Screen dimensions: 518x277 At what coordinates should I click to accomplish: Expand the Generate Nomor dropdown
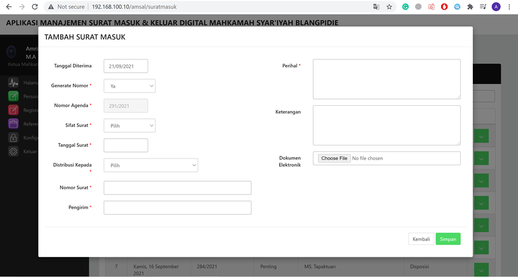(129, 86)
